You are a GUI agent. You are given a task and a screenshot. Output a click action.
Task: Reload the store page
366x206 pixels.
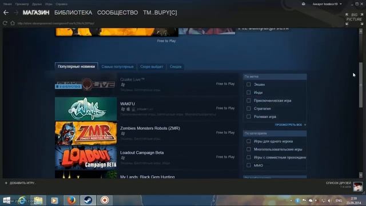pos(5,23)
